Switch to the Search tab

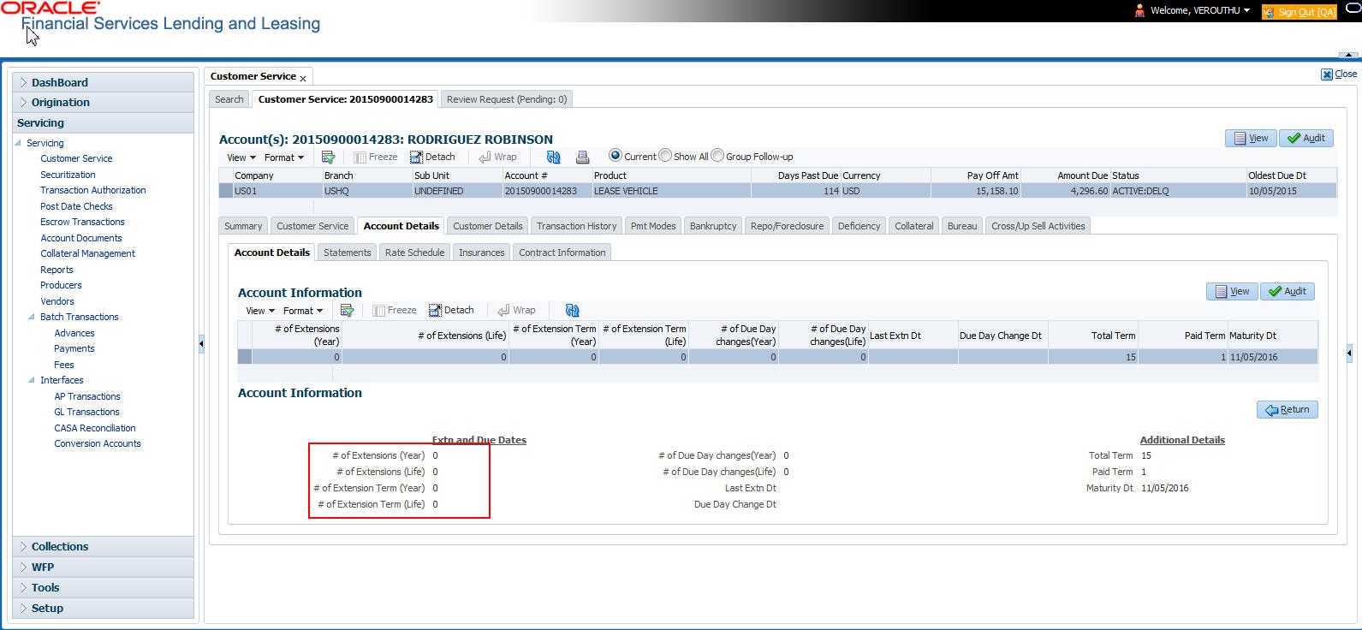229,99
